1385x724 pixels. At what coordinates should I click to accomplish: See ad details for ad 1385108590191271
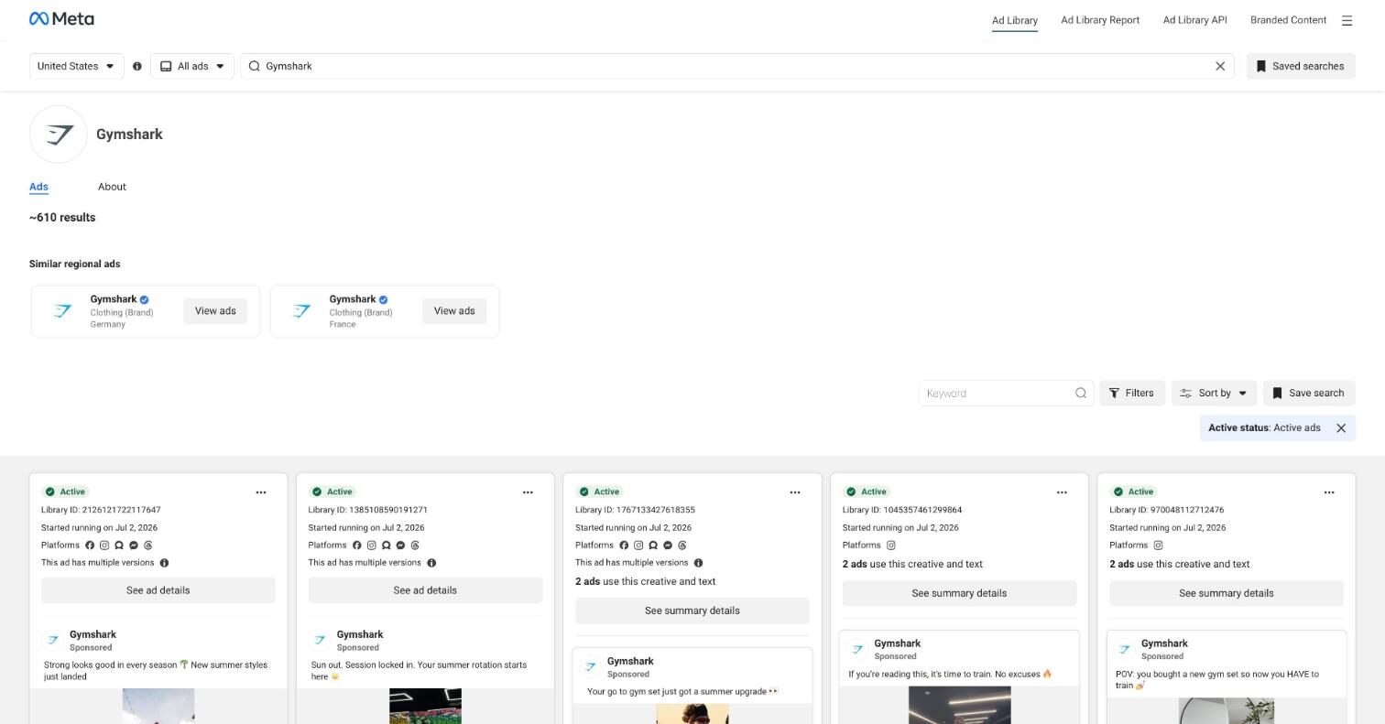425,590
